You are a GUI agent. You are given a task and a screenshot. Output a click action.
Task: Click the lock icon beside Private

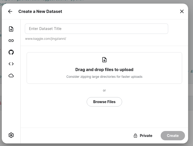tap(135, 136)
